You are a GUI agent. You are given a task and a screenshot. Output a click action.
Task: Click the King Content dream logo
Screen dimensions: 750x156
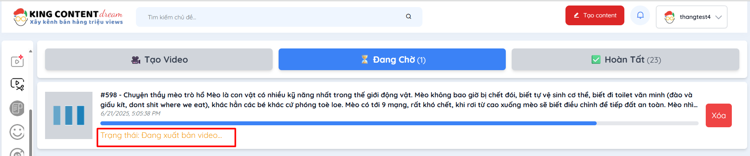[x=68, y=17]
